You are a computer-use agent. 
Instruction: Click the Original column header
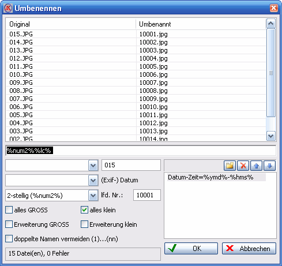coord(71,24)
